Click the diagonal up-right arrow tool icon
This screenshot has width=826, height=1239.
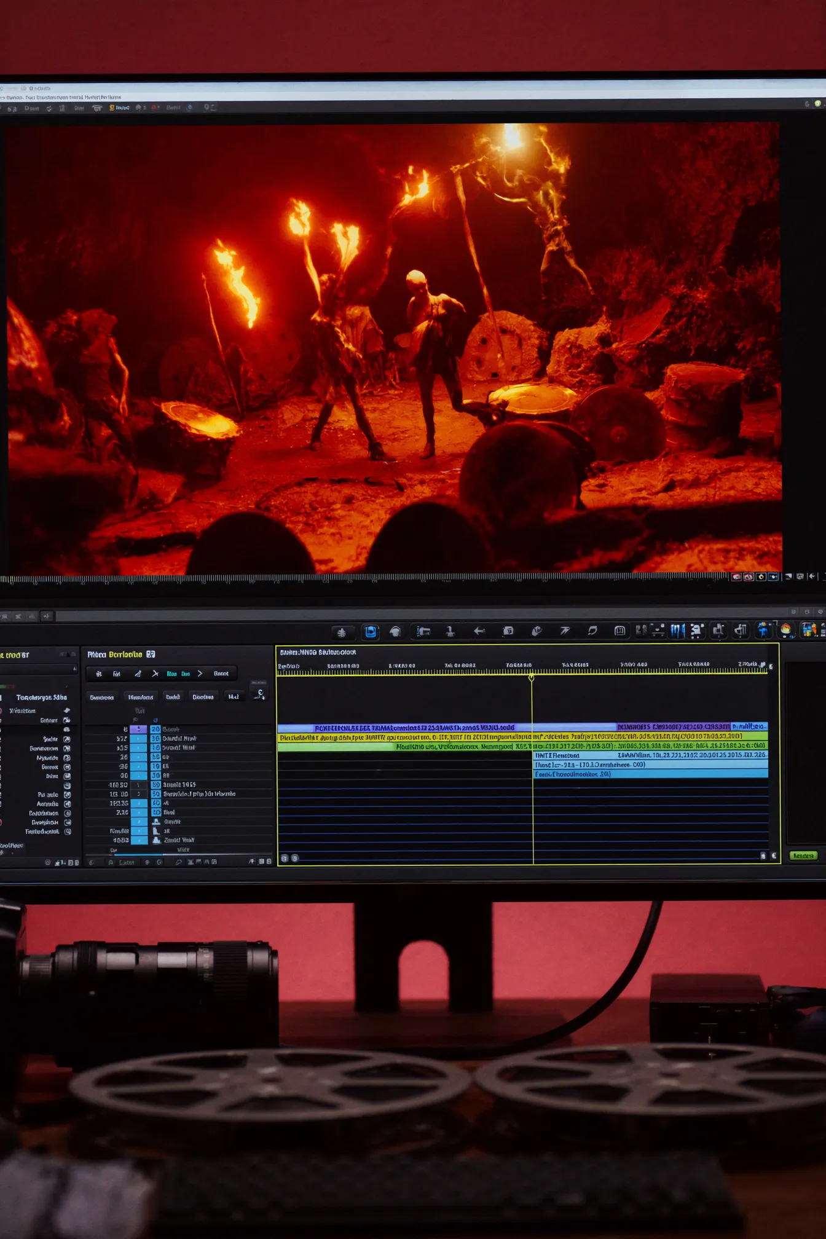pos(565,631)
